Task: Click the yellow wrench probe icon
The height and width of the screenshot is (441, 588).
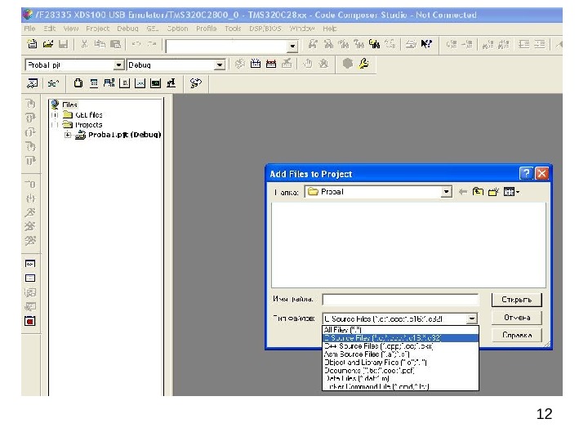Action: pos(363,64)
